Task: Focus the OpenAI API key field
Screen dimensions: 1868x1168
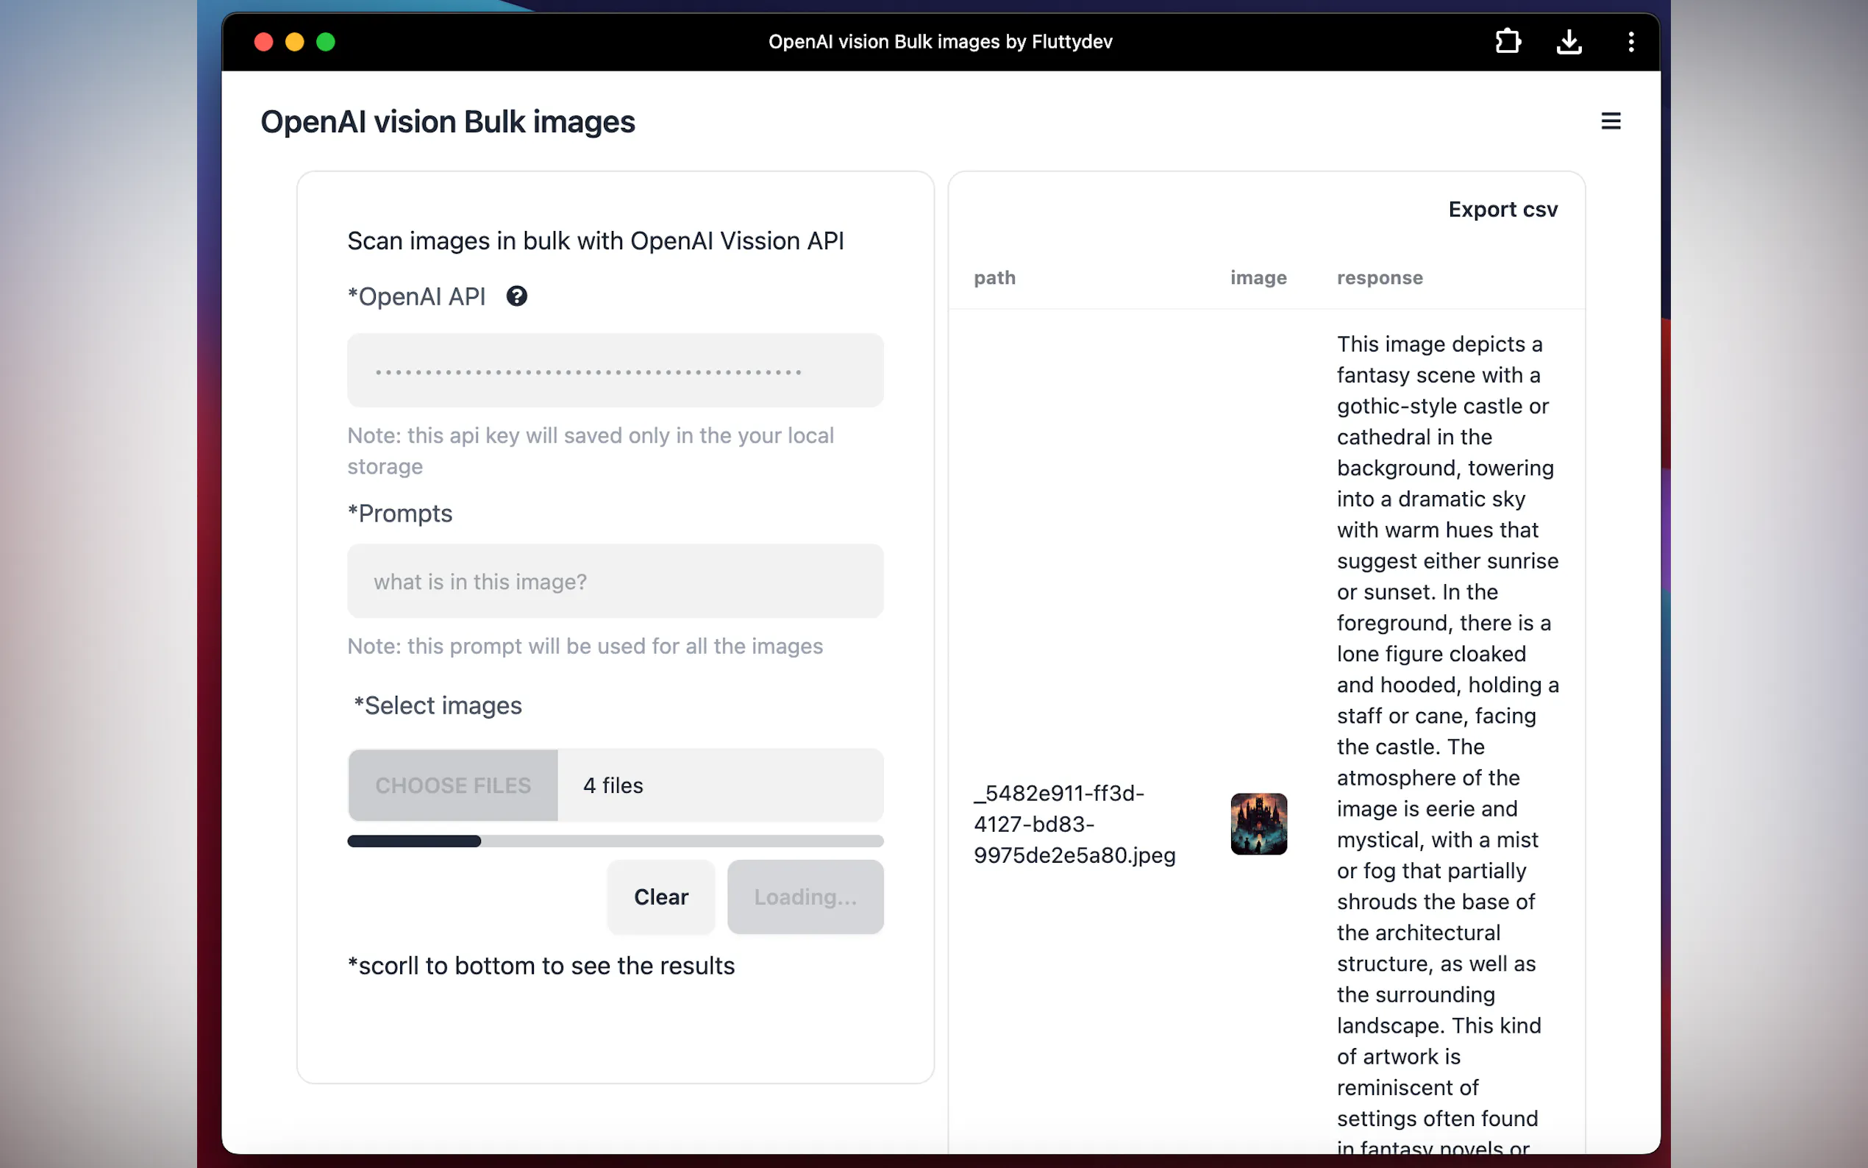Action: point(616,371)
